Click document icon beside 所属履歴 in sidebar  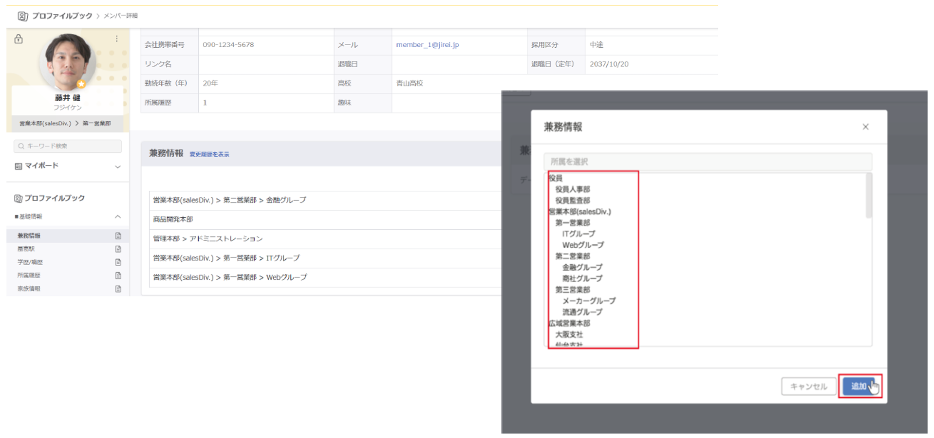(x=118, y=275)
